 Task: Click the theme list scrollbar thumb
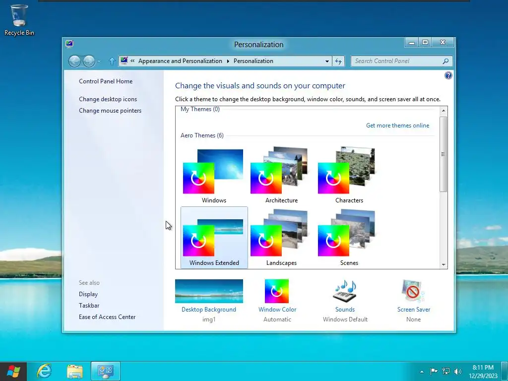pyautogui.click(x=444, y=154)
